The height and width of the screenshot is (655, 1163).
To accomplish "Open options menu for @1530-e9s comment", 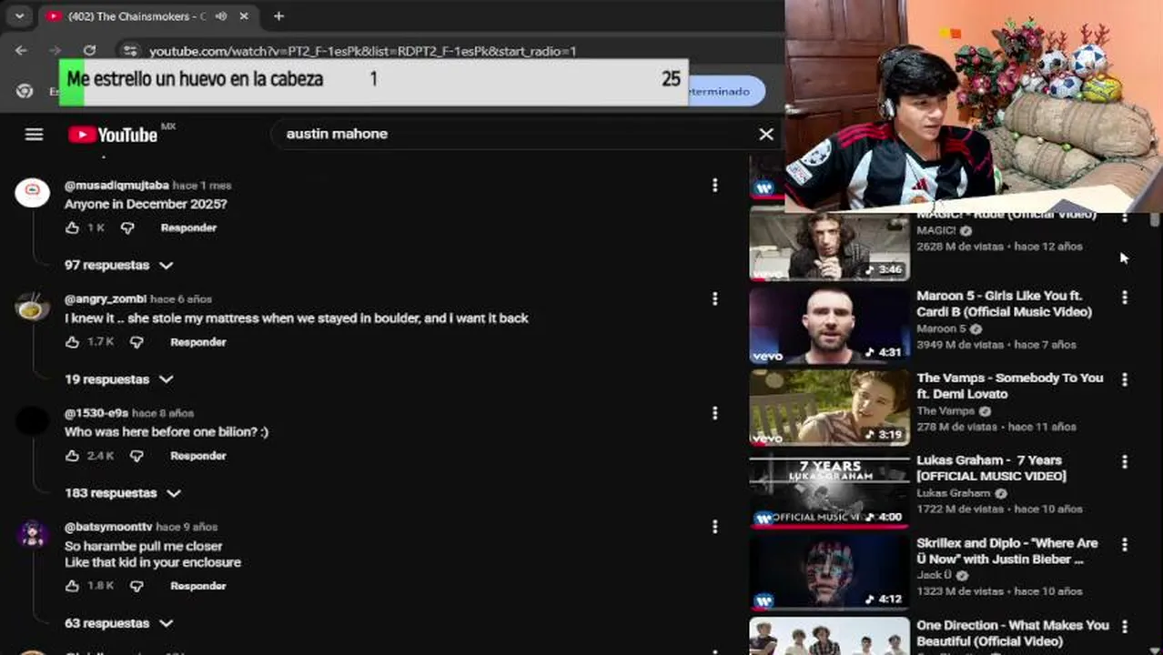I will (714, 413).
